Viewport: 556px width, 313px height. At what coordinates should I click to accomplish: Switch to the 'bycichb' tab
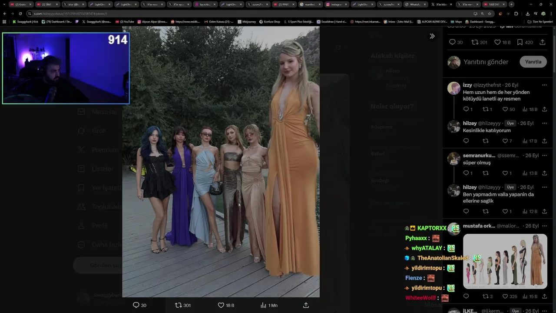(205, 4)
